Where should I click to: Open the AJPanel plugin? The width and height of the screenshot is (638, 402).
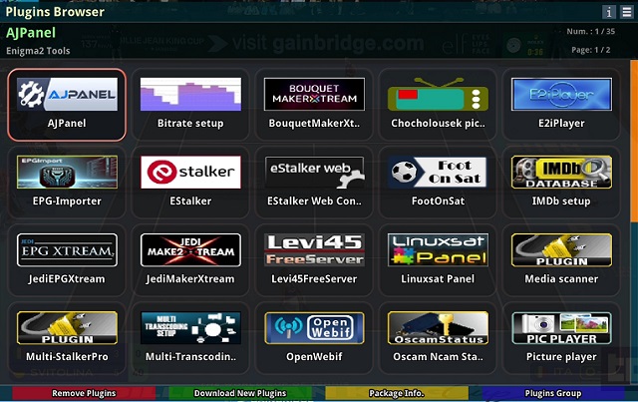[x=67, y=105]
